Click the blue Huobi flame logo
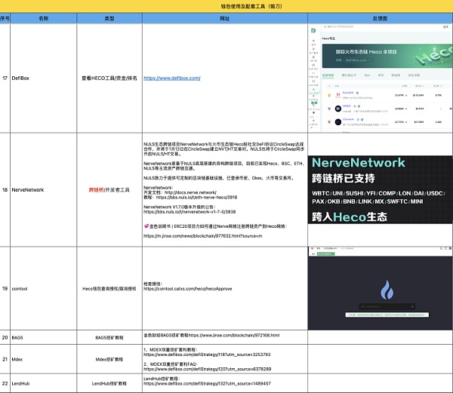This screenshot has width=453, height=393. (386, 291)
